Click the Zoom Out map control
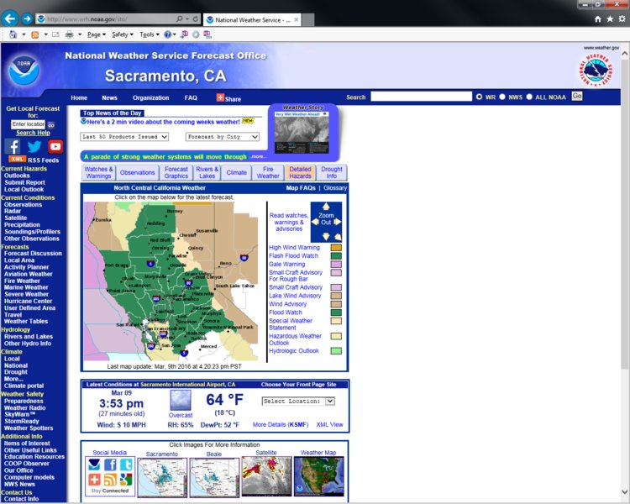This screenshot has height=504, width=630. tap(326, 218)
